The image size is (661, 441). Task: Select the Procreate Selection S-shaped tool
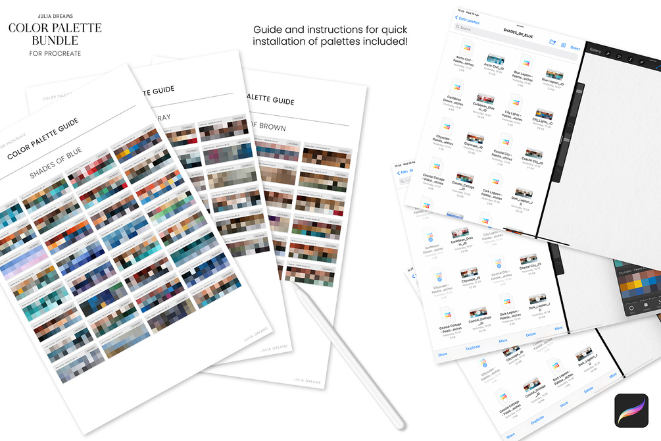[631, 59]
